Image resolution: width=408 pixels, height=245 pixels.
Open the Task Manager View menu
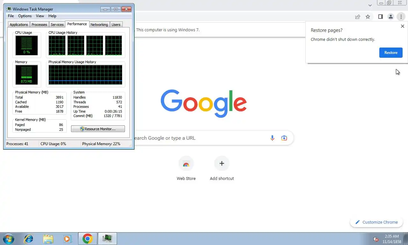(40, 16)
